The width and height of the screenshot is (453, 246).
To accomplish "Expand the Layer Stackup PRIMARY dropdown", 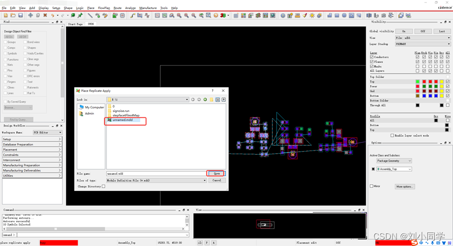I will click(448, 44).
